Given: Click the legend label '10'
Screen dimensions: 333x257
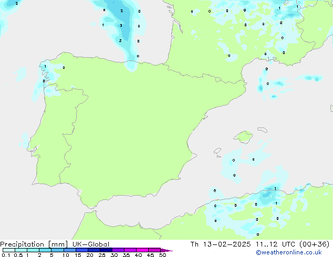Looking at the screenshot, I should (66, 255).
